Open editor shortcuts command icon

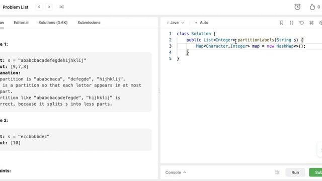(x=311, y=23)
